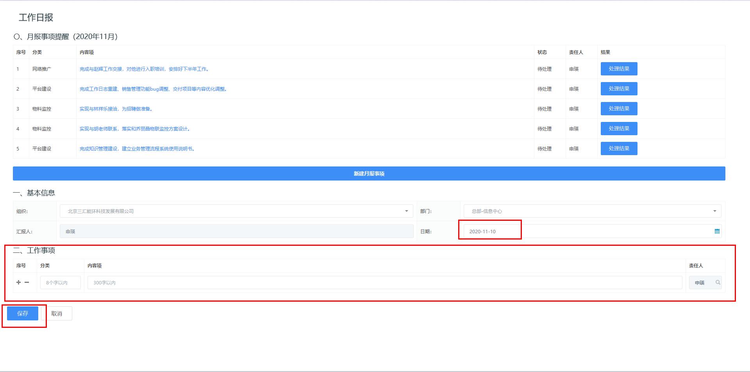
Task: Click the minus icon to remove the work item row
Action: [27, 282]
